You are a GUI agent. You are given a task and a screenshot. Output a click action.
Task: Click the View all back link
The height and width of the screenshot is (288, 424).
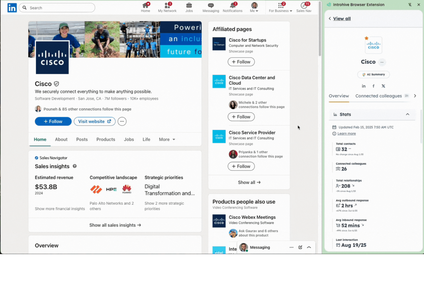(341, 19)
